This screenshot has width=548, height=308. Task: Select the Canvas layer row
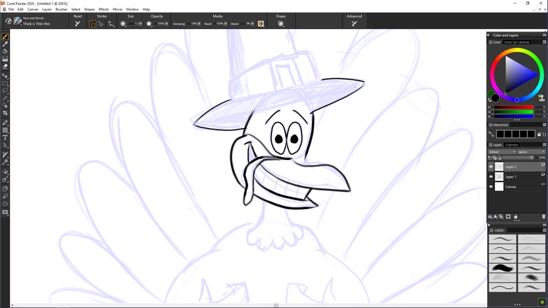pos(517,187)
